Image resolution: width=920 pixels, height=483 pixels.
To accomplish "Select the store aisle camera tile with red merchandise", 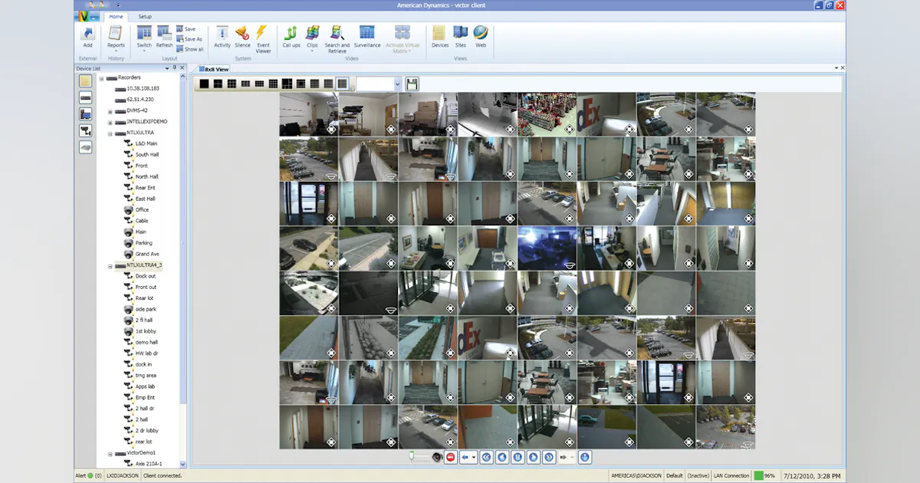I will (x=547, y=114).
